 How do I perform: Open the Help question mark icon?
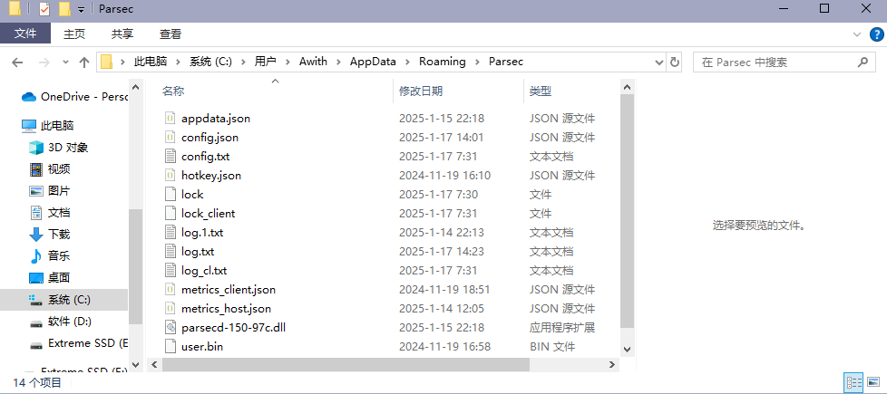pyautogui.click(x=876, y=34)
